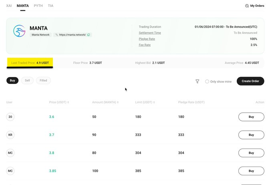Screen dimensions: 272x185
Task: Open the XAI token tab
Action: [x=9, y=6]
